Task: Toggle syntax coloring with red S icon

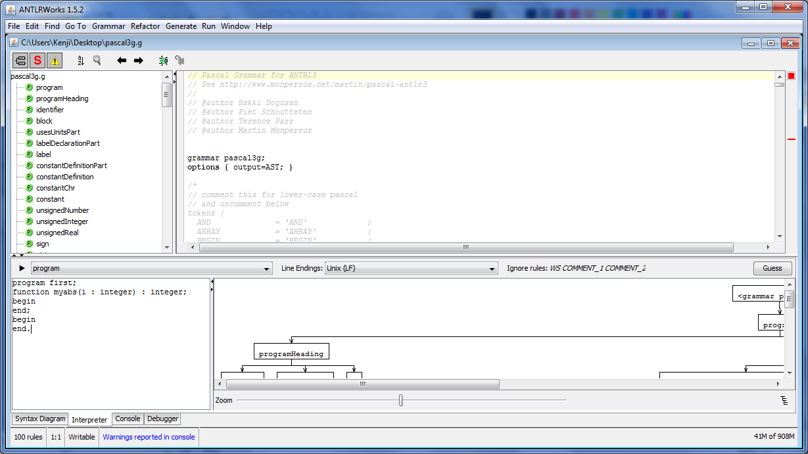Action: [37, 60]
